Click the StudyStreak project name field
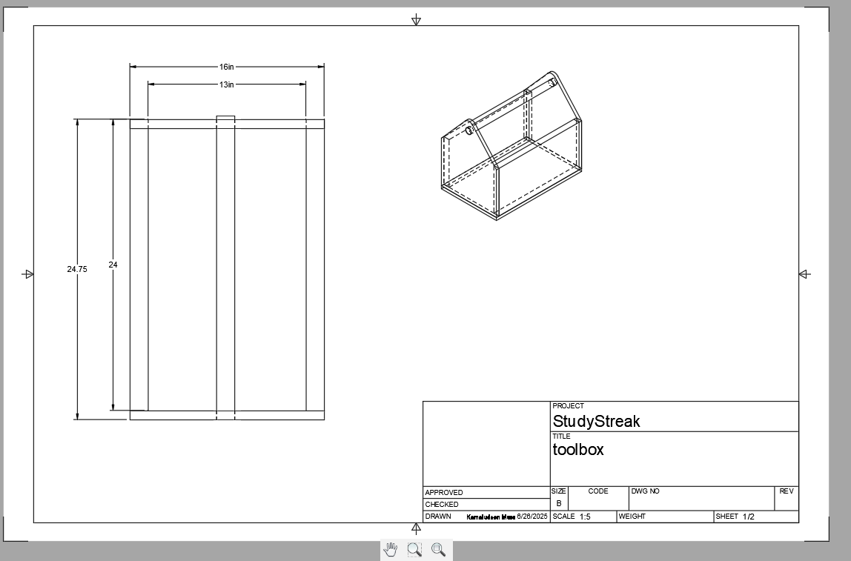851x561 pixels. click(x=596, y=422)
